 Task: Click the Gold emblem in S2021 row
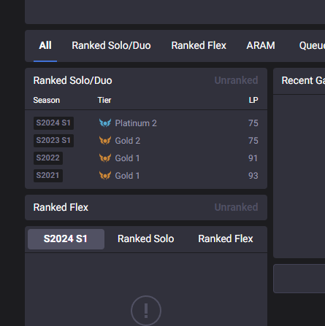[105, 176]
